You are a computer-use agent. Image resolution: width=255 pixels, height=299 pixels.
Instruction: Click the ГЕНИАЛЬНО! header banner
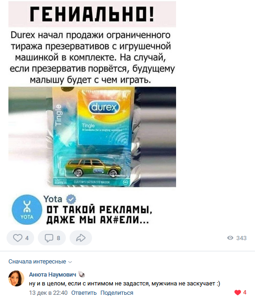[x=92, y=14]
